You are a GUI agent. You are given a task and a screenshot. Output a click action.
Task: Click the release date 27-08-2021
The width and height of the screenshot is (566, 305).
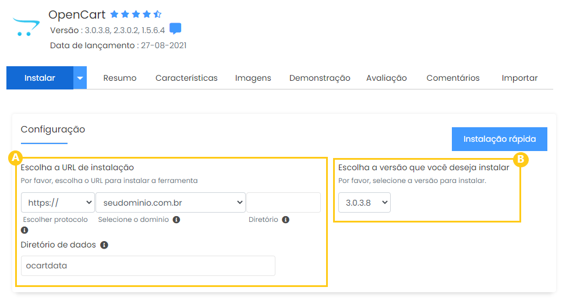point(164,45)
